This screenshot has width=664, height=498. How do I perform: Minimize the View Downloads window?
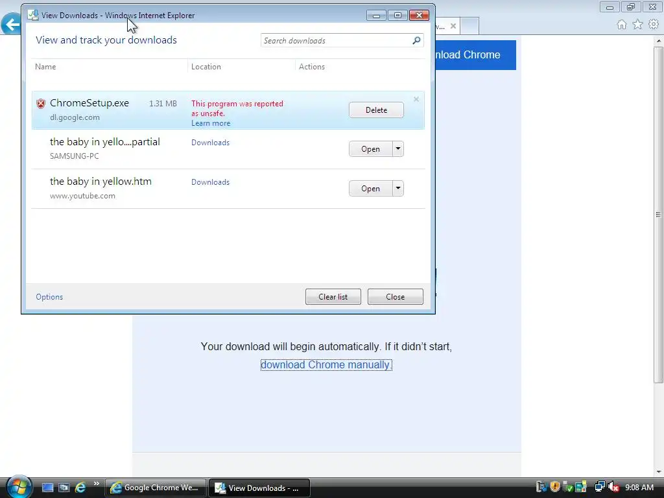coord(376,16)
